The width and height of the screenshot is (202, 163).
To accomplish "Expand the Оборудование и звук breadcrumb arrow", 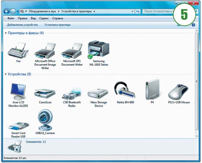I will click(59, 12).
